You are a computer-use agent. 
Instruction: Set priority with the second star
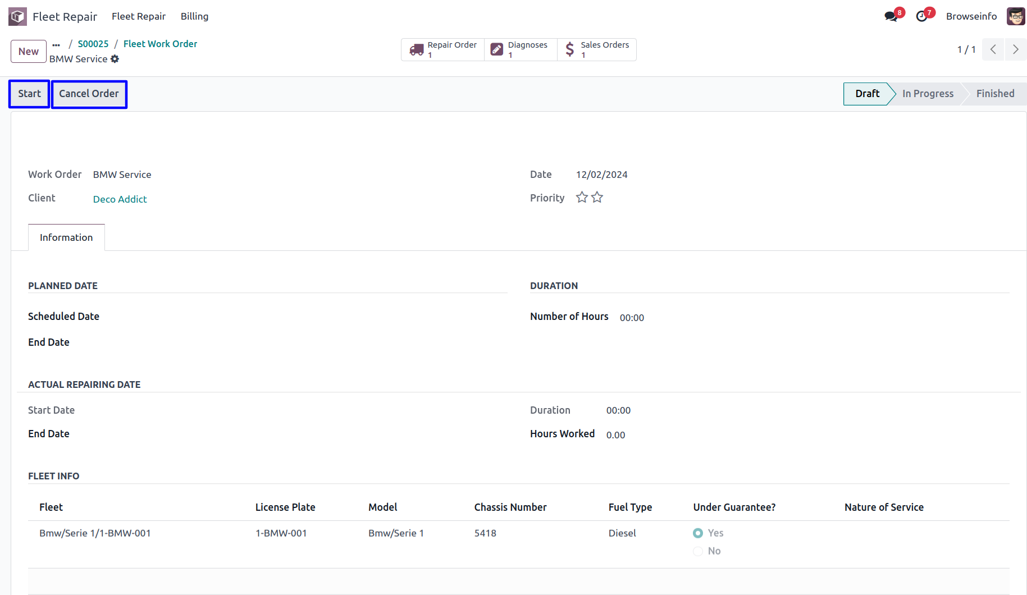coord(597,198)
